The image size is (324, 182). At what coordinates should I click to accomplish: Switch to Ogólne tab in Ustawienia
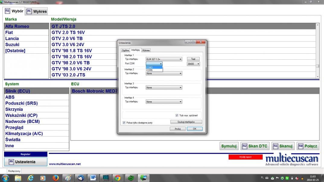click(x=125, y=50)
